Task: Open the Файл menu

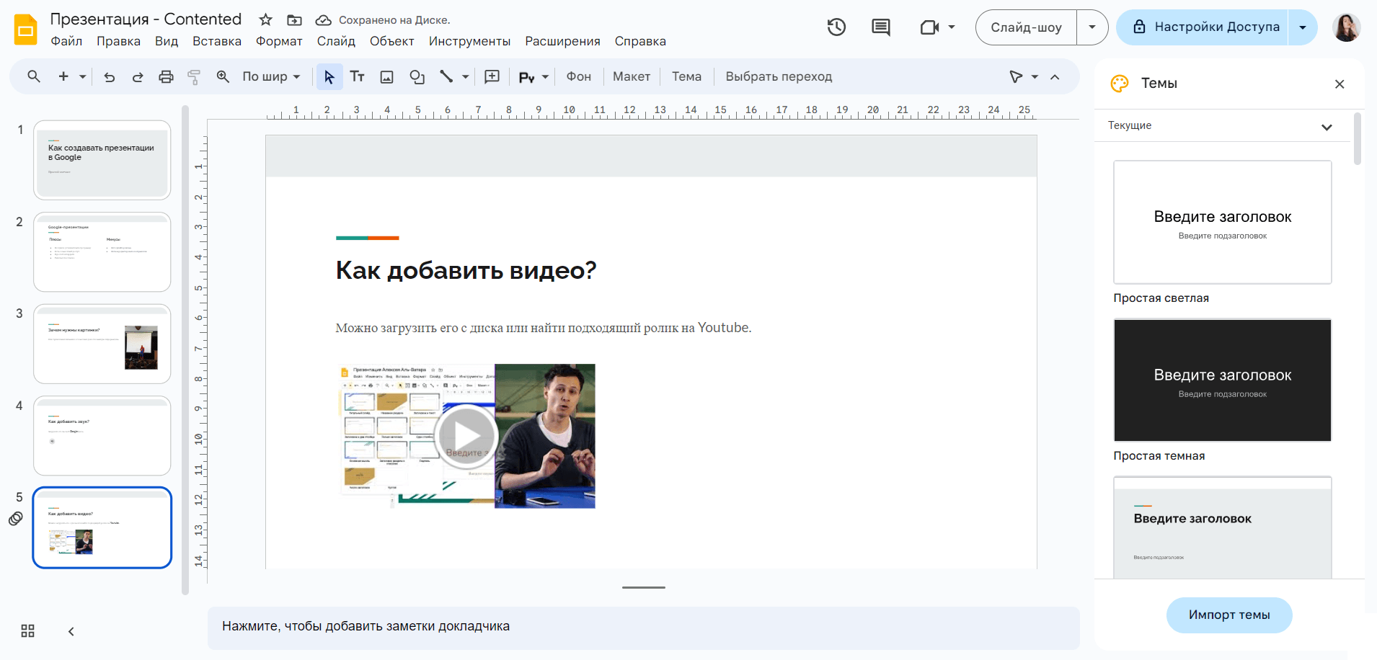Action: (x=66, y=41)
